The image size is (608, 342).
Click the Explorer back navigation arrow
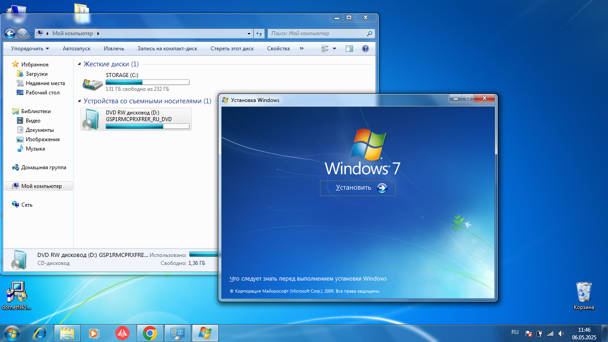(10, 33)
